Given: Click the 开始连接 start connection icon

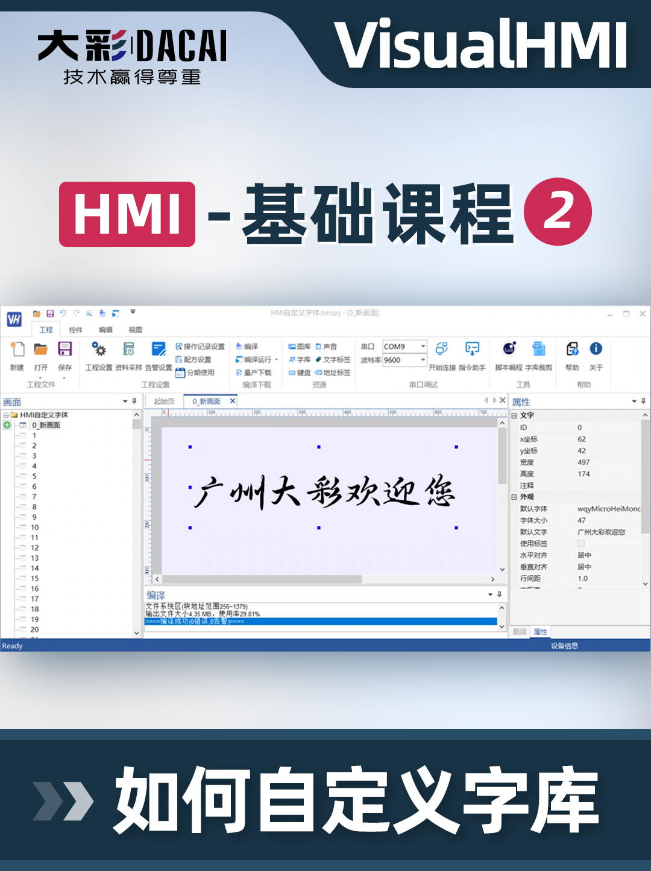Looking at the screenshot, I should click(x=442, y=349).
